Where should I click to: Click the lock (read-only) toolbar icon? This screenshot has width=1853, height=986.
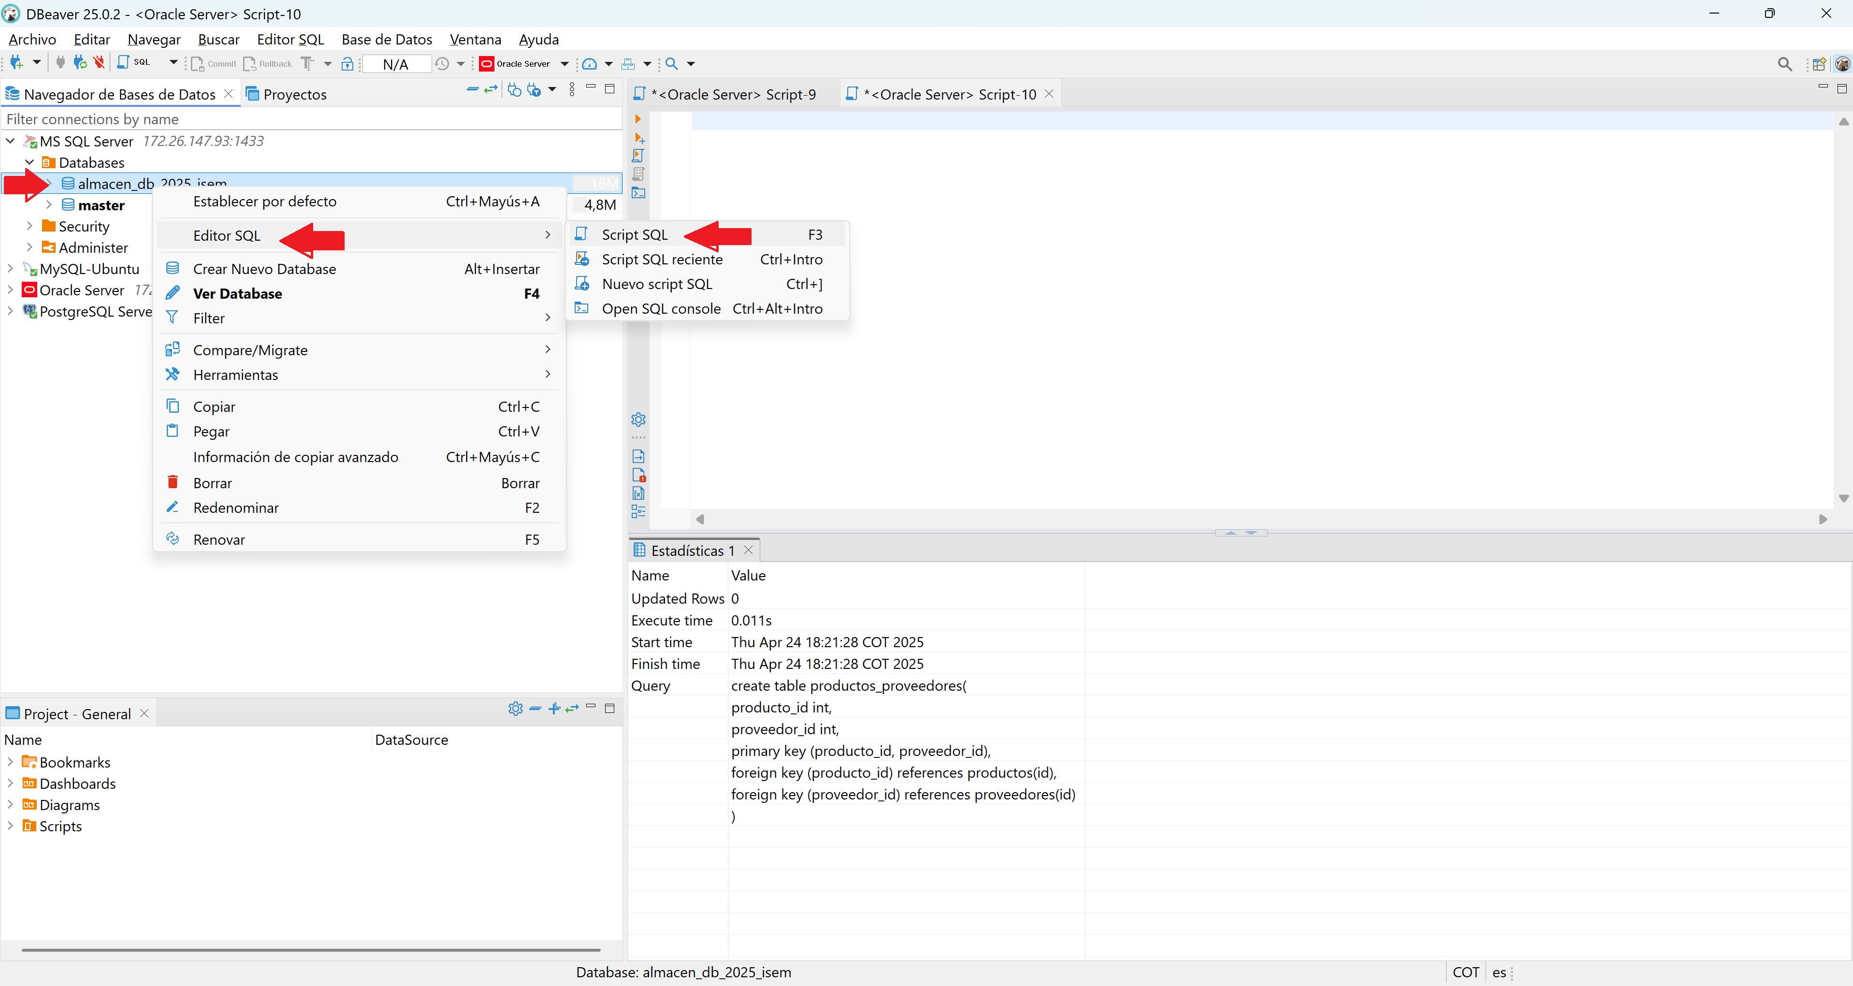pos(347,64)
